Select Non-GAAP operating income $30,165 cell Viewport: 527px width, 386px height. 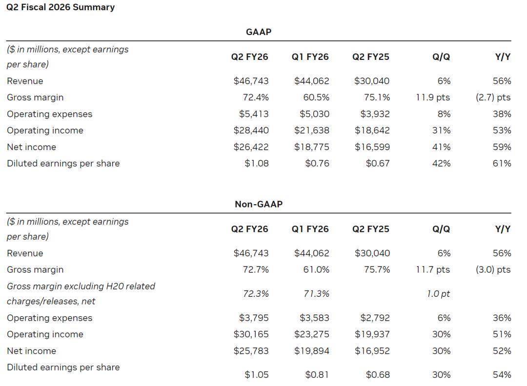coord(251,334)
